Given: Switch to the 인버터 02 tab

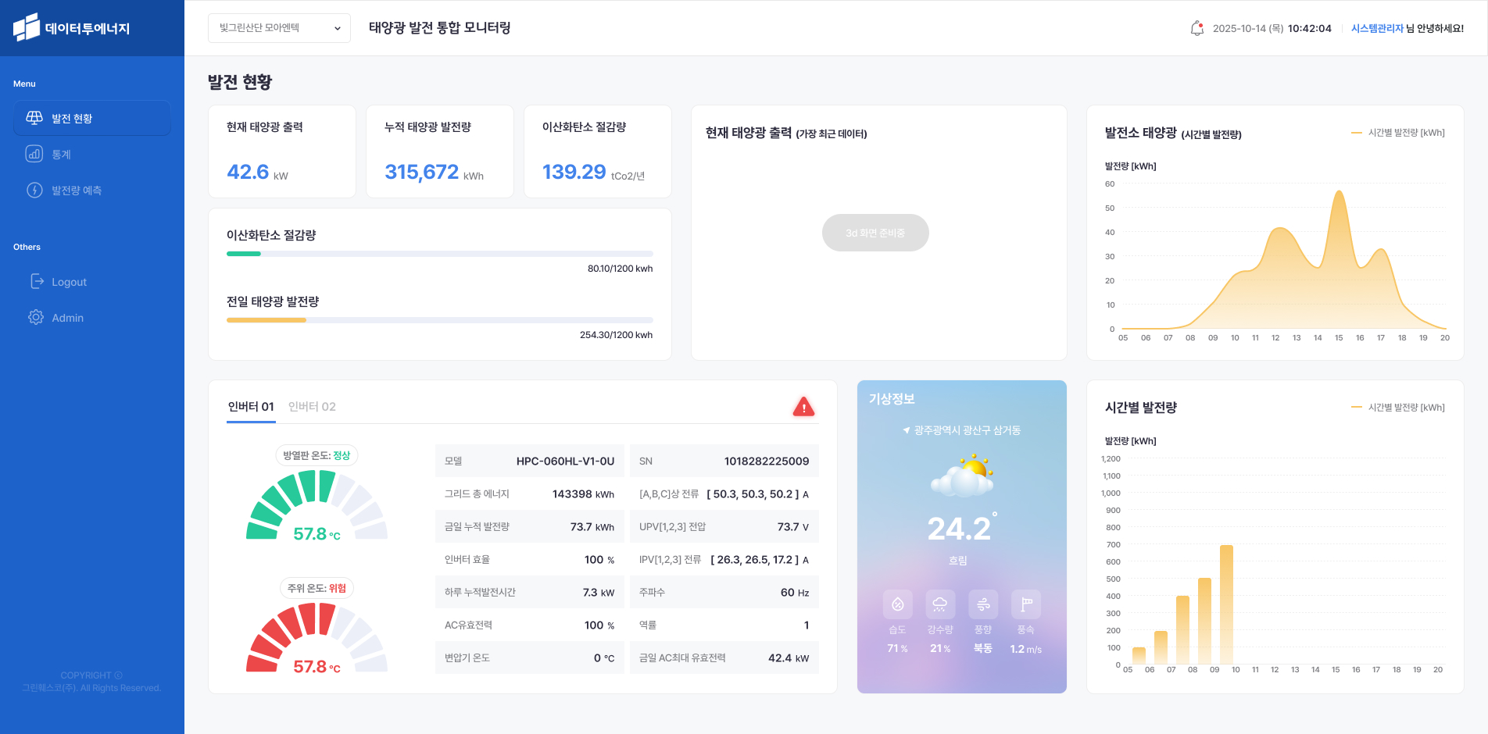Looking at the screenshot, I should [311, 406].
